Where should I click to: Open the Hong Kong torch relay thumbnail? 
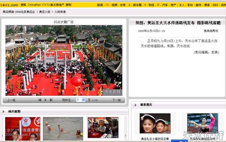point(23,129)
